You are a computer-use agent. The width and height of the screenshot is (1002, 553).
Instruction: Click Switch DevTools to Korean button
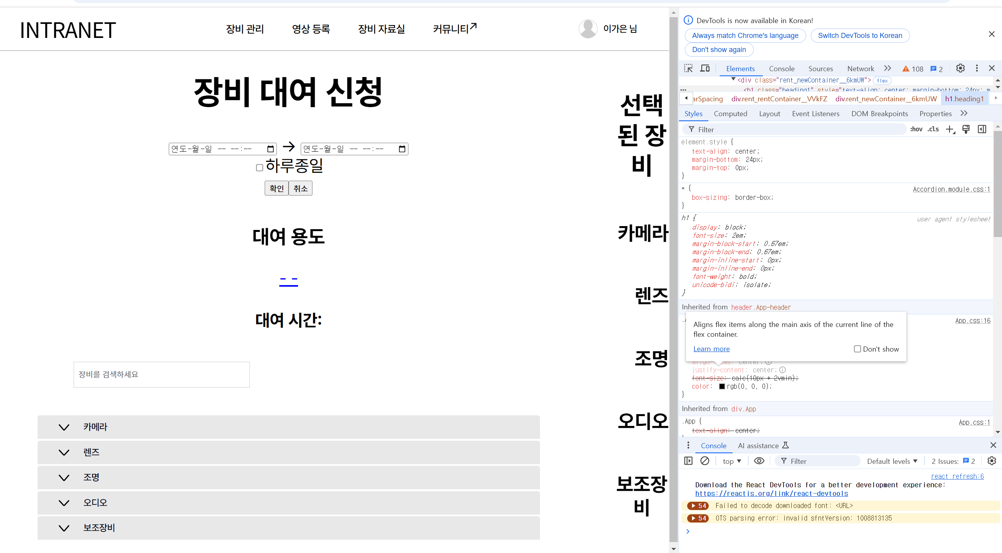click(x=860, y=36)
